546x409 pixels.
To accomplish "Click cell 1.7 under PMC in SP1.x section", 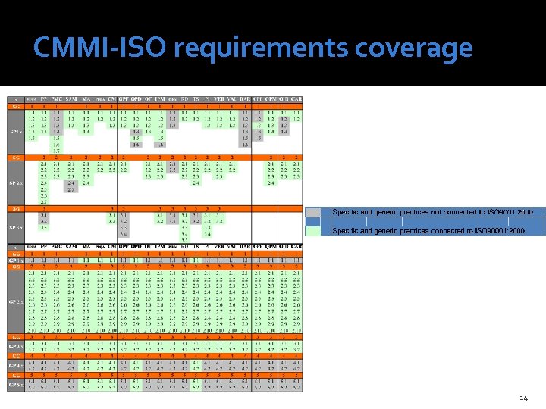I will tap(56, 151).
